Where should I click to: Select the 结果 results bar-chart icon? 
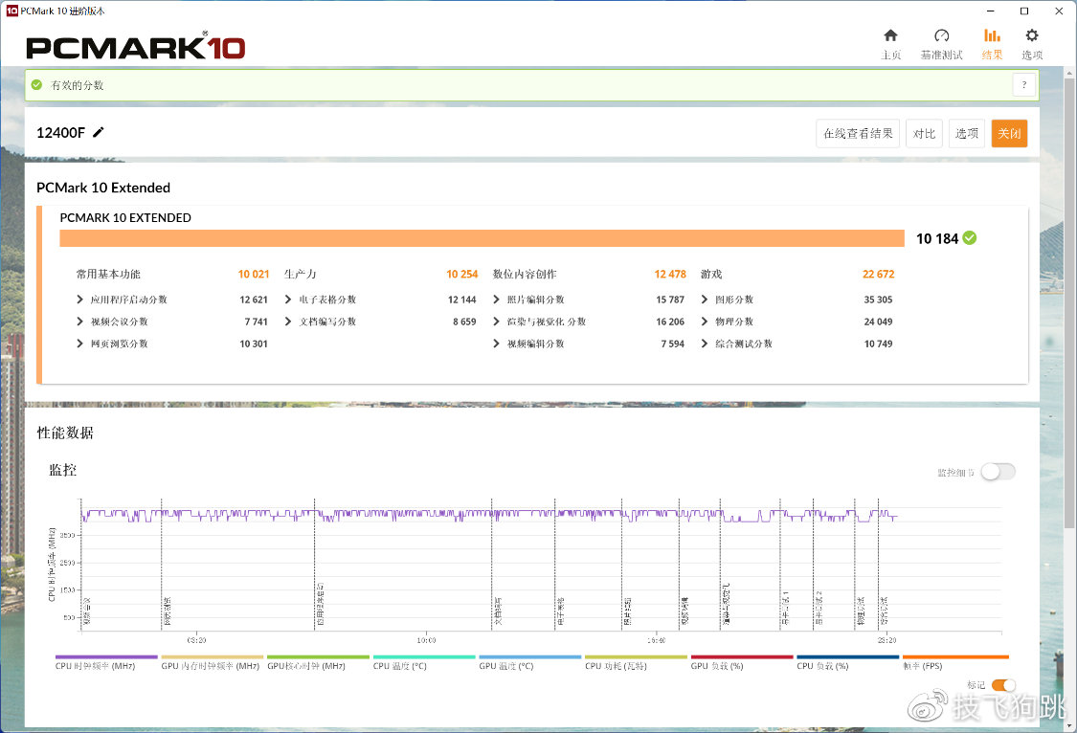tap(992, 35)
